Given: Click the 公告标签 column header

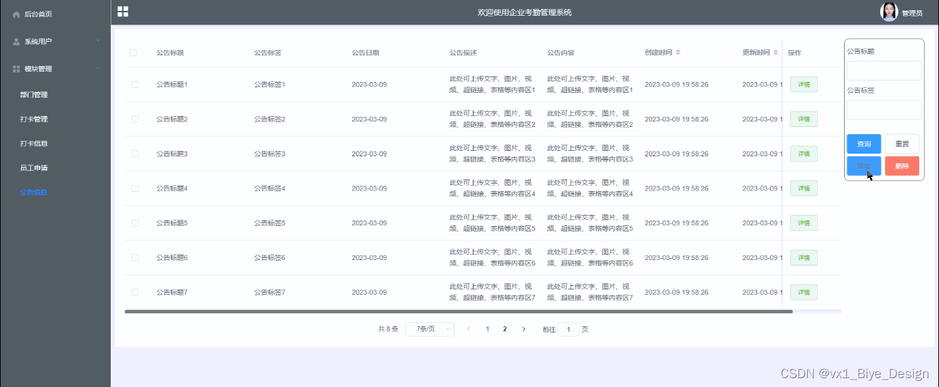Looking at the screenshot, I should pos(267,53).
